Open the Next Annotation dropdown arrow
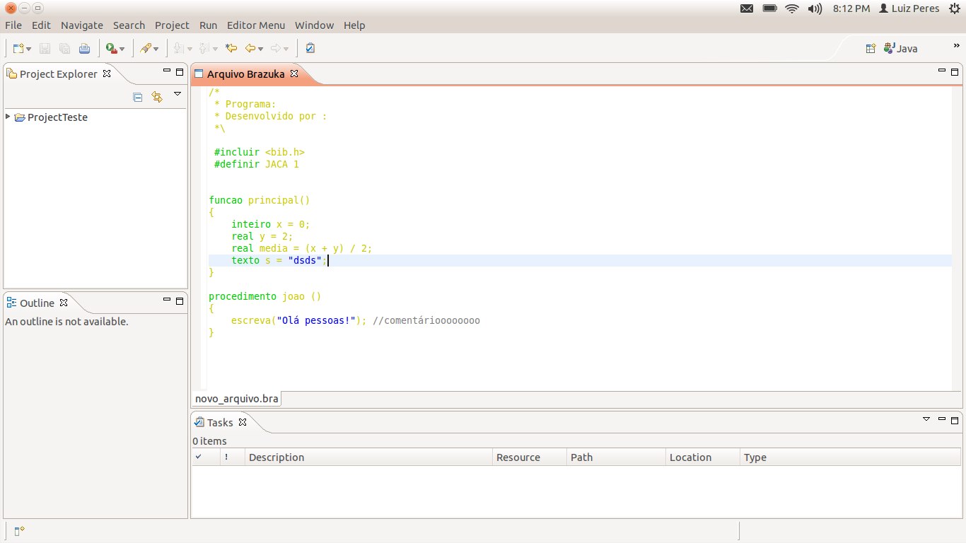The image size is (966, 543). click(190, 49)
